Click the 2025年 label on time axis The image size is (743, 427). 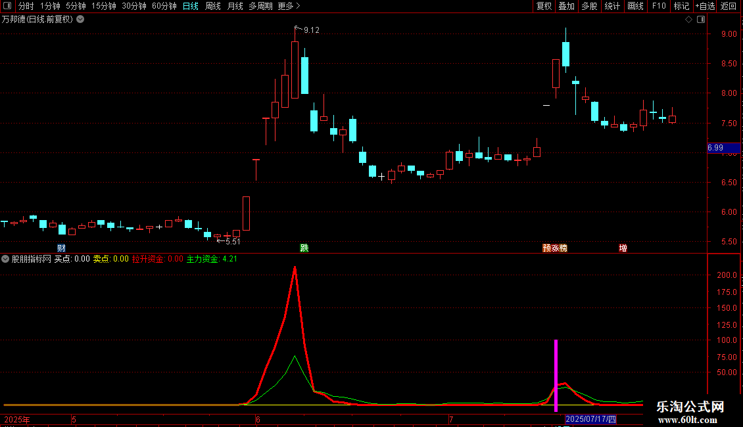tap(17, 419)
